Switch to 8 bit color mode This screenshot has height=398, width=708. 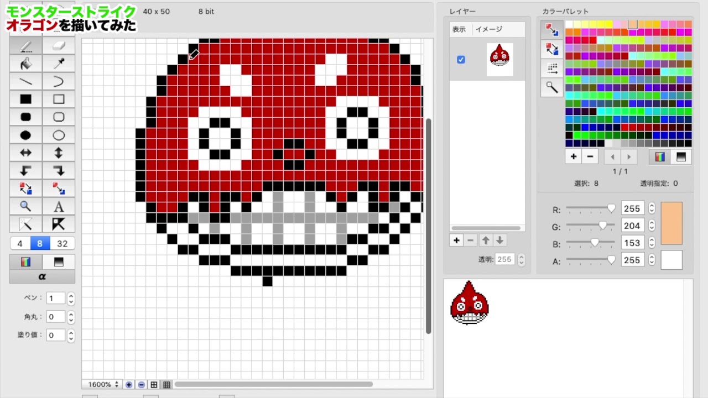pos(40,244)
